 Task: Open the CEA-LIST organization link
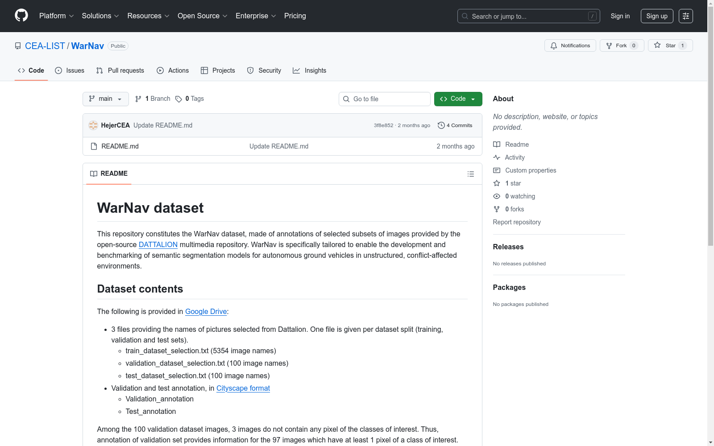coord(45,46)
